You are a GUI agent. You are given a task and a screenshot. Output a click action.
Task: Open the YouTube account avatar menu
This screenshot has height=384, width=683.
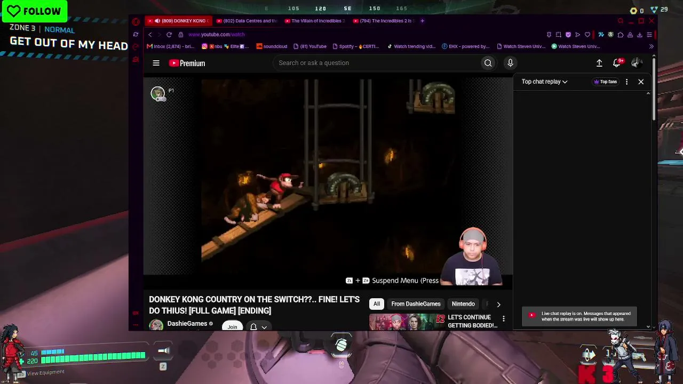[x=636, y=63]
